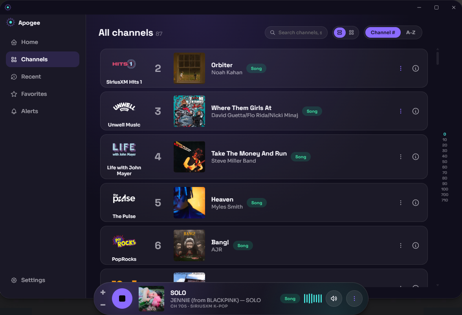Click The Pulse channel logo
Image resolution: width=462 pixels, height=315 pixels.
pos(124,198)
